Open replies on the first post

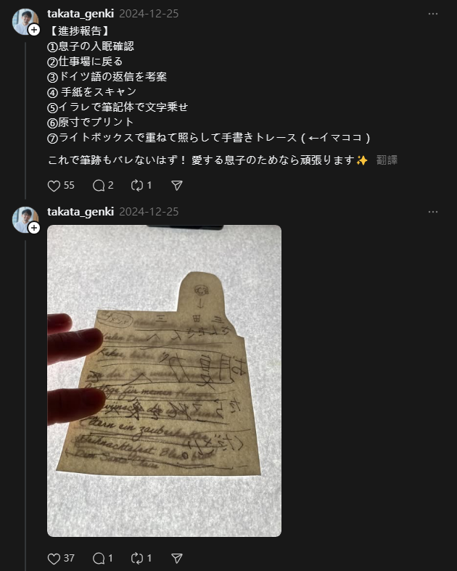click(99, 186)
